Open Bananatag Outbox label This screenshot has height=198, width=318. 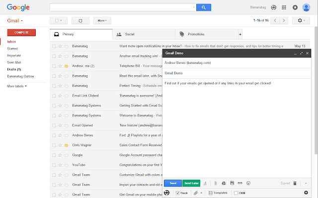point(20,76)
